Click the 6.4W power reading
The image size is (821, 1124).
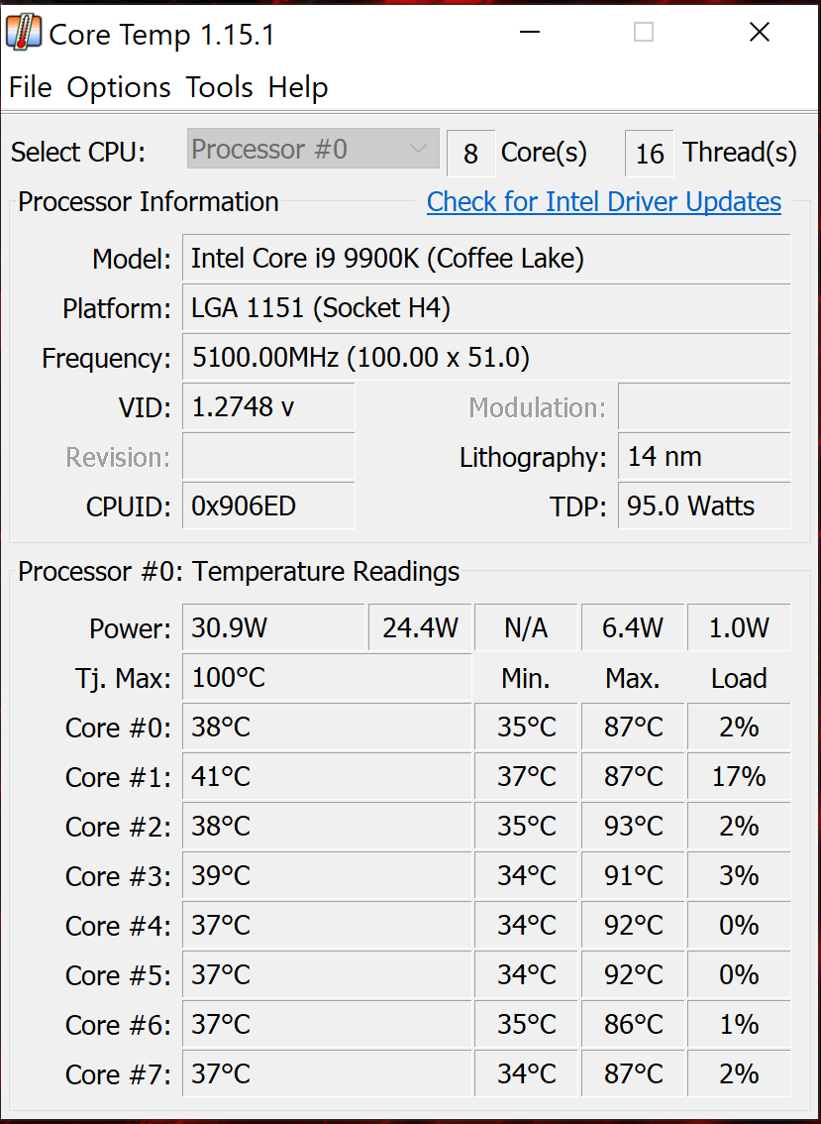(633, 628)
